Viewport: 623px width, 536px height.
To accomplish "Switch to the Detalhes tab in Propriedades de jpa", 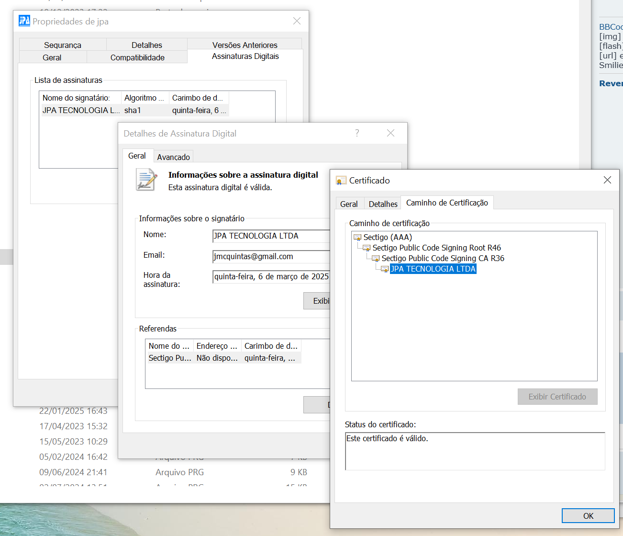I will [x=147, y=45].
